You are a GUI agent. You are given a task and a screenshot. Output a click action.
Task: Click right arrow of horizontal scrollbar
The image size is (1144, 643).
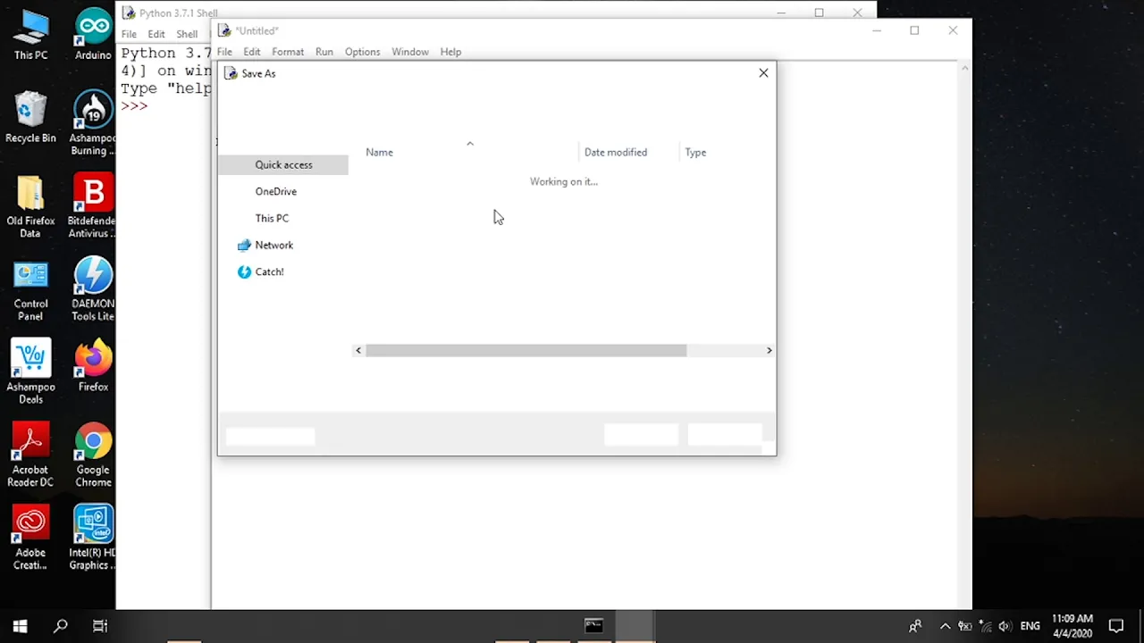769,350
